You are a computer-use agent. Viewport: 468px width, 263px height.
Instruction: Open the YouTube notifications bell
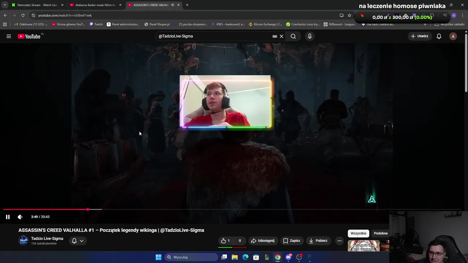pyautogui.click(x=439, y=36)
